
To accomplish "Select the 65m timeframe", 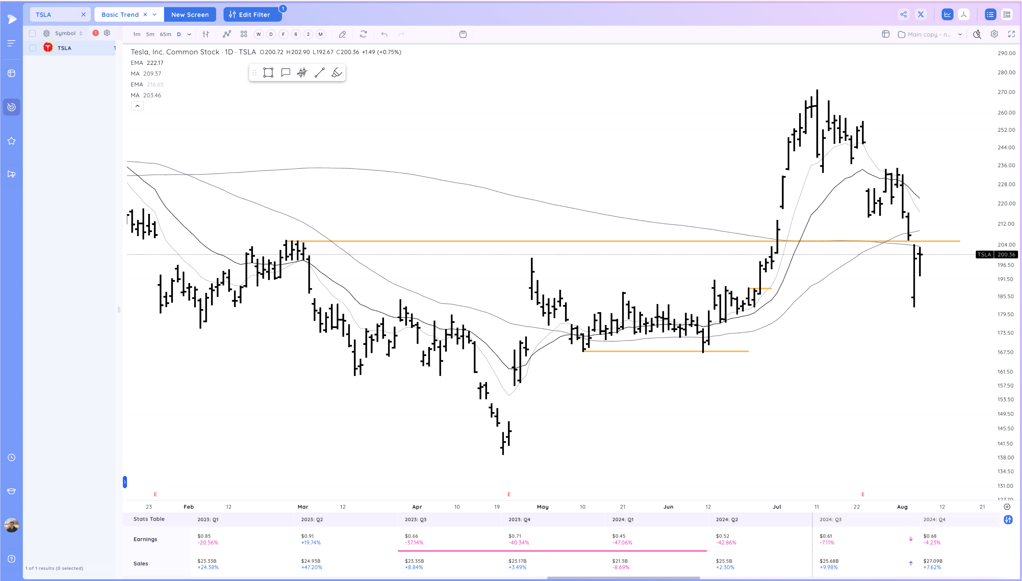I will [x=166, y=34].
